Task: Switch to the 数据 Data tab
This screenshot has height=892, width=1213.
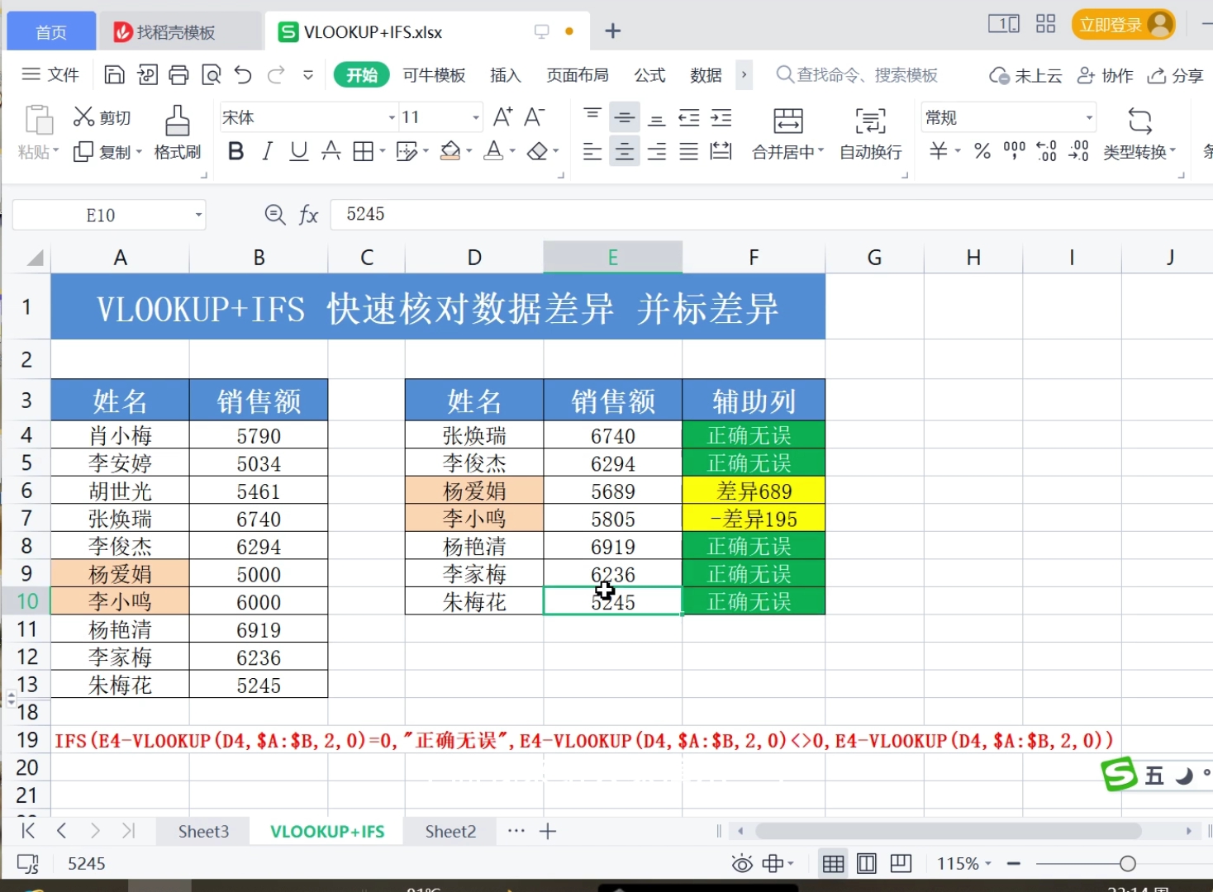Action: point(706,75)
